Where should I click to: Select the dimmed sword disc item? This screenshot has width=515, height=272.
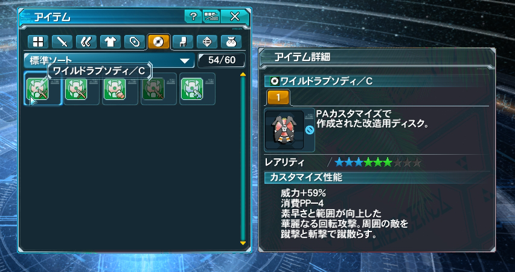153,89
